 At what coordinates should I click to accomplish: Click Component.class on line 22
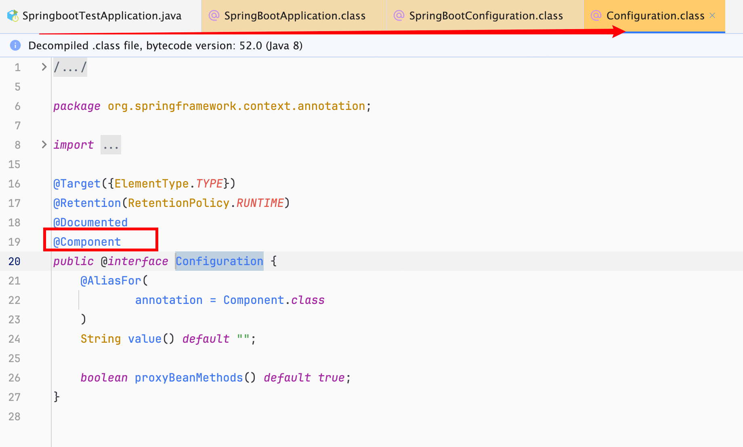click(274, 300)
